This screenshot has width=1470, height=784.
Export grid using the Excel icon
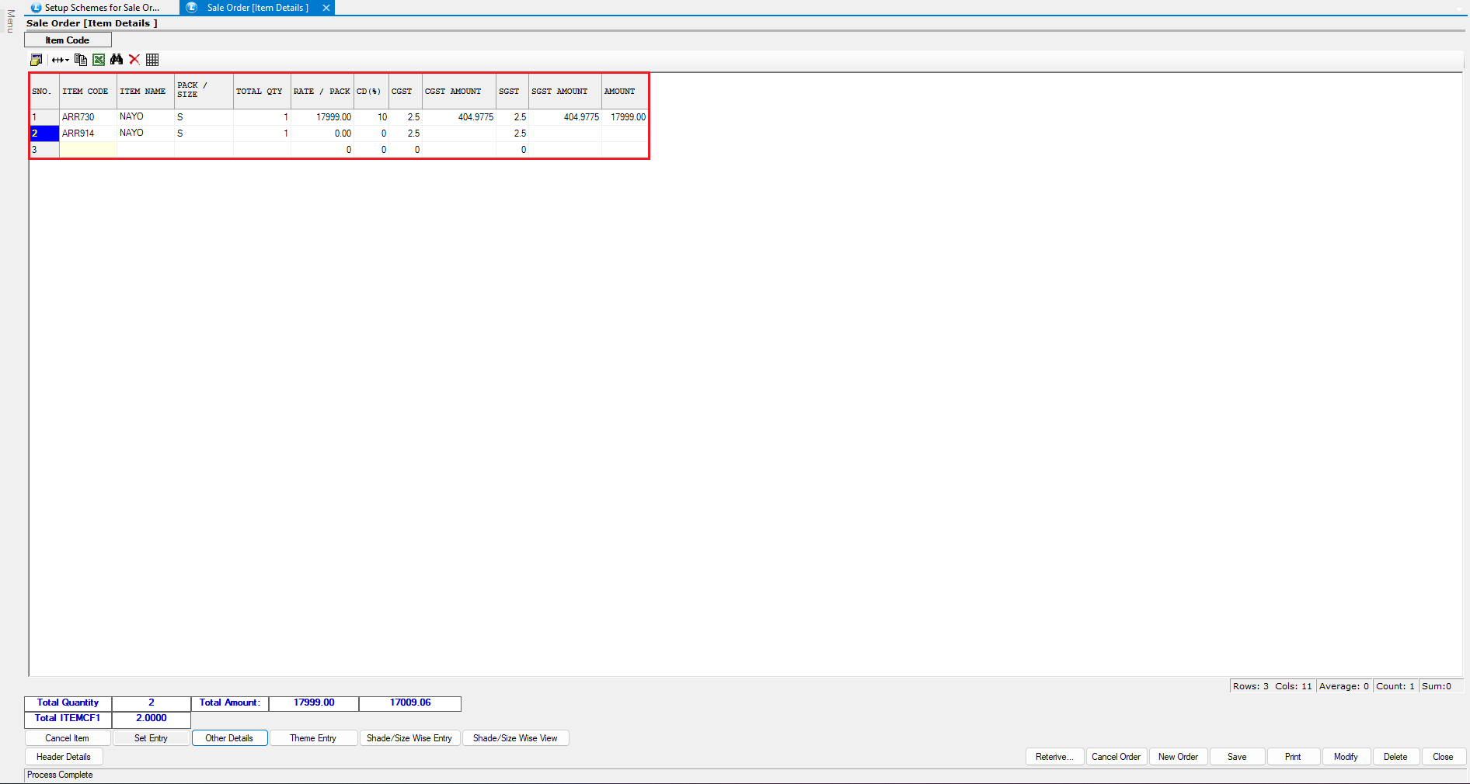pos(99,60)
